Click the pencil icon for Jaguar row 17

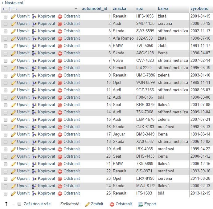13,134
